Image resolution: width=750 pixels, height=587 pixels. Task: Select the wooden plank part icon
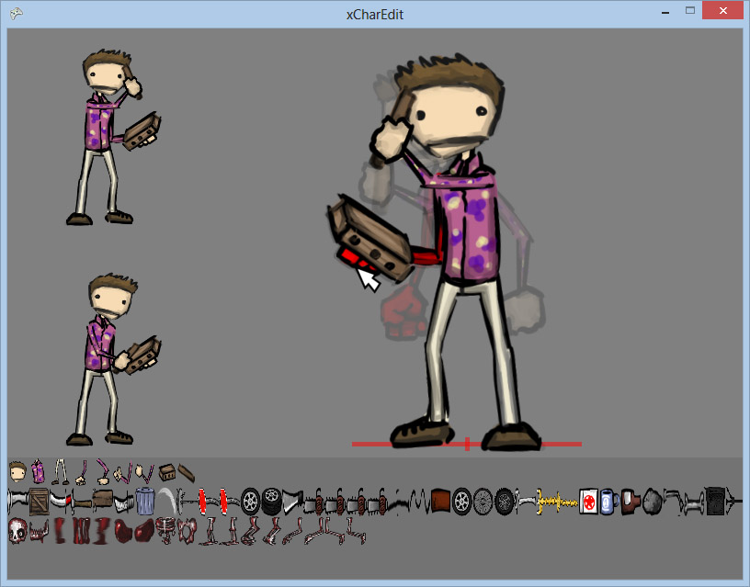pos(186,472)
